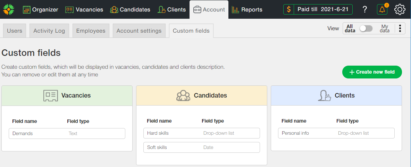
Task: Open the three-dot view options menu
Action: (x=400, y=28)
